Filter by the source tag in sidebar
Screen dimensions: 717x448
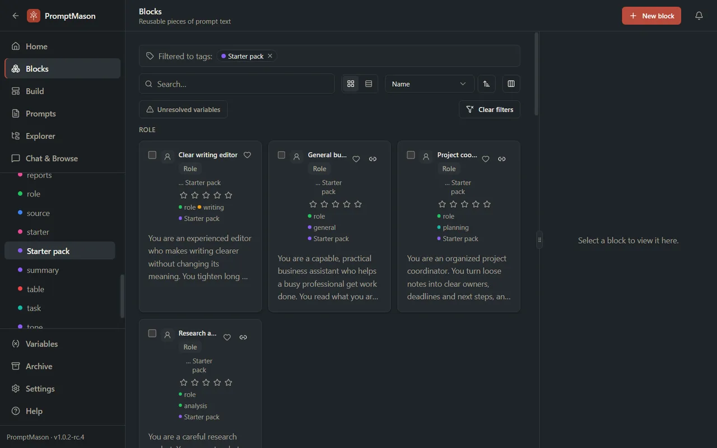[60, 213]
